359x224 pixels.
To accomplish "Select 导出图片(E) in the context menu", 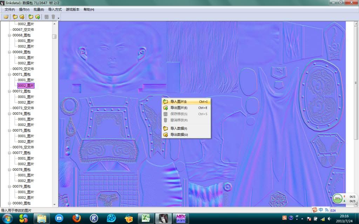I will click(179, 108).
